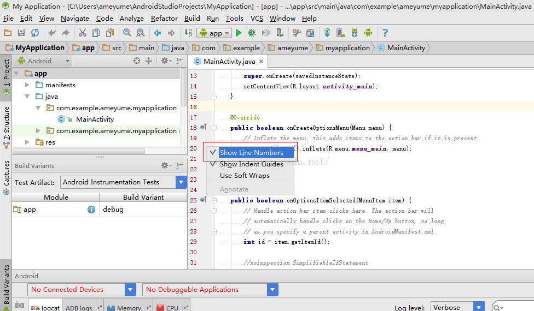Screen dimensions: 534x311
Task: Click the Find magnifier icon
Action: pyautogui.click(x=127, y=33)
